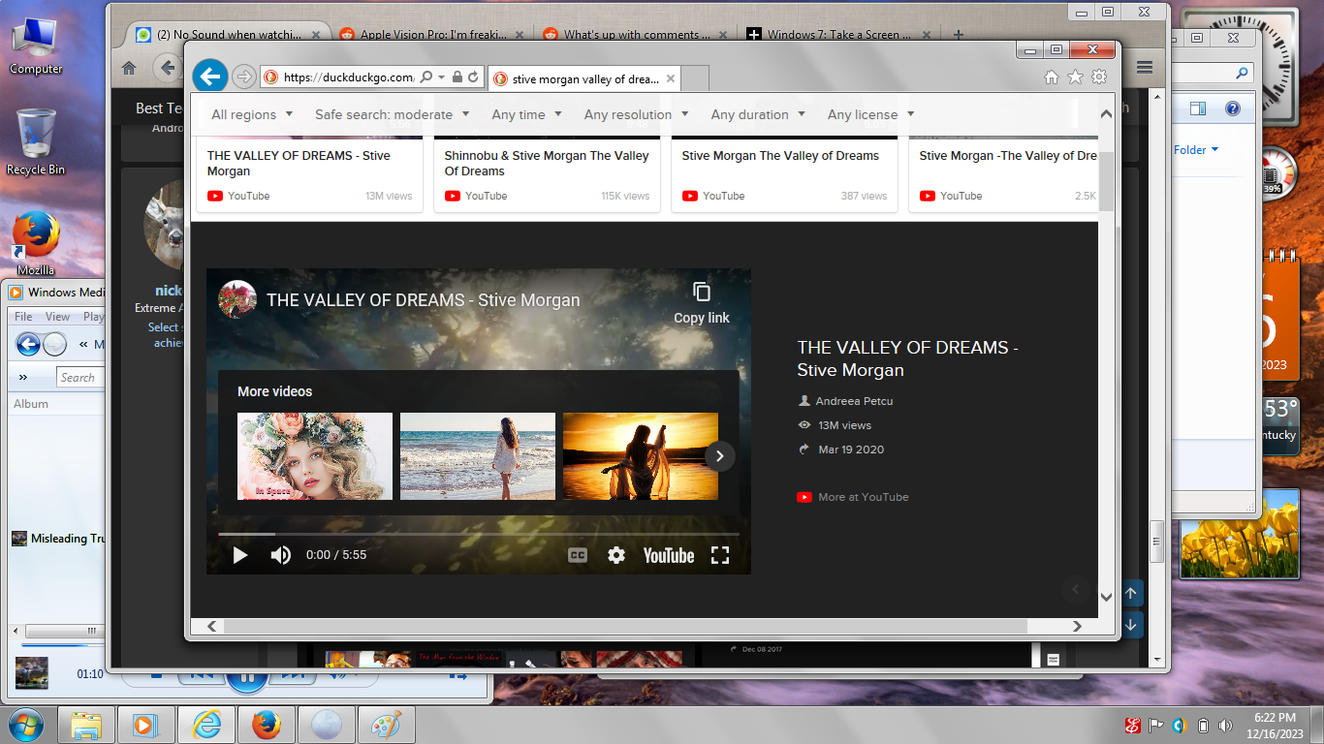
Task: Open the 387 views 'Stive Morgan The Valley of Dreams' result
Action: pos(780,155)
